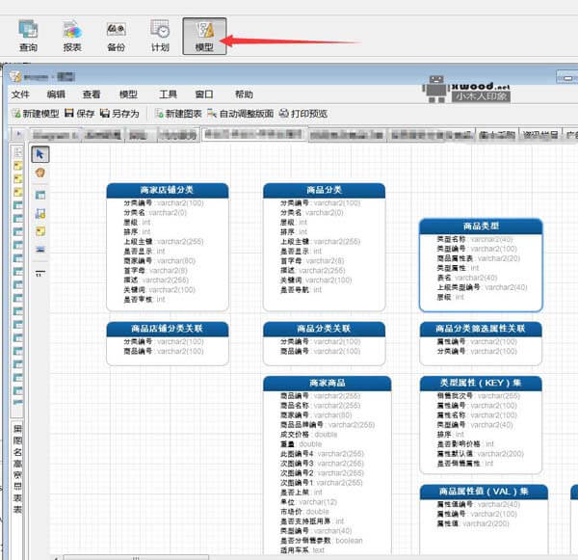Select the pointer arrow tool
This screenshot has width=578, height=560.
coord(40,154)
